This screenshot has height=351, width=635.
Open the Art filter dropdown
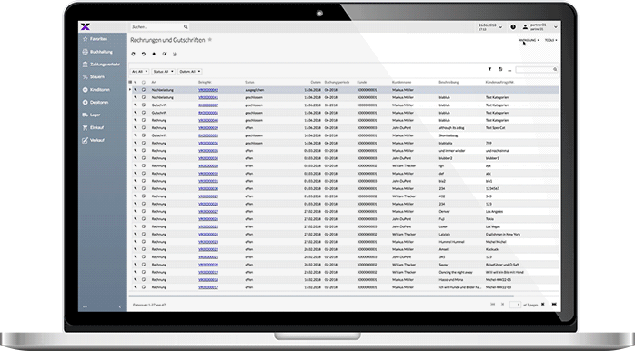point(140,72)
